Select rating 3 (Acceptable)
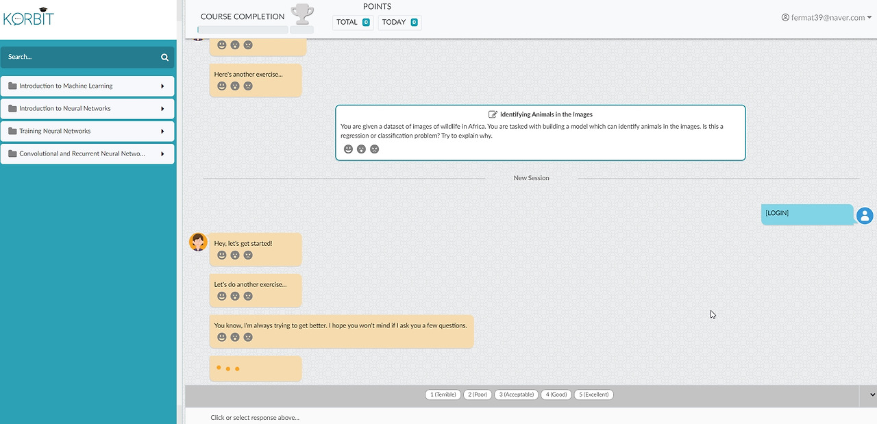The image size is (877, 424). [516, 395]
